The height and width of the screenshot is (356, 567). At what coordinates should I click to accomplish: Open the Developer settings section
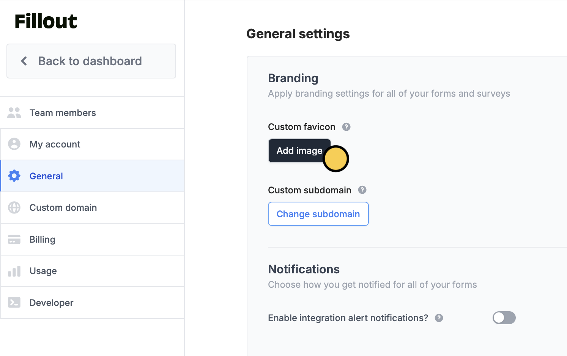[51, 302]
